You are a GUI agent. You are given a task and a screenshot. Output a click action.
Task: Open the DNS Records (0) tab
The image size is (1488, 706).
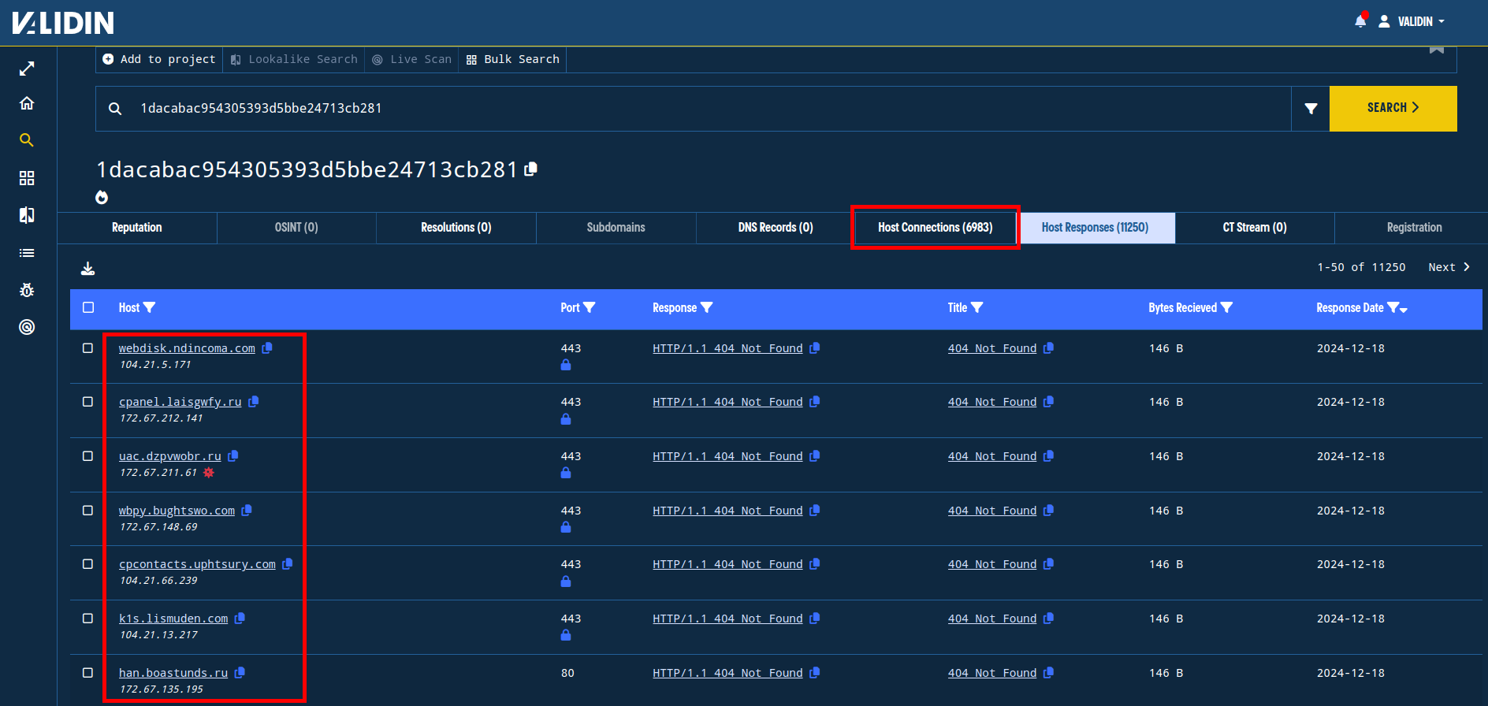tap(776, 228)
